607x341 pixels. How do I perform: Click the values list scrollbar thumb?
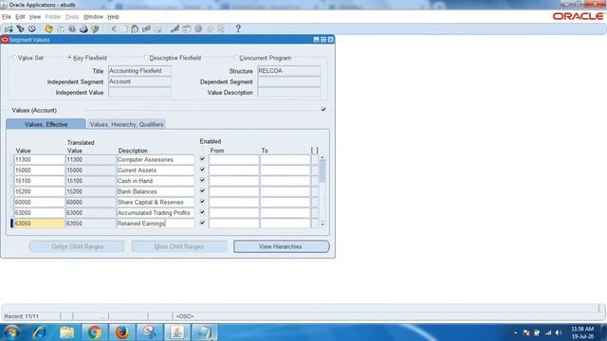pyautogui.click(x=322, y=171)
